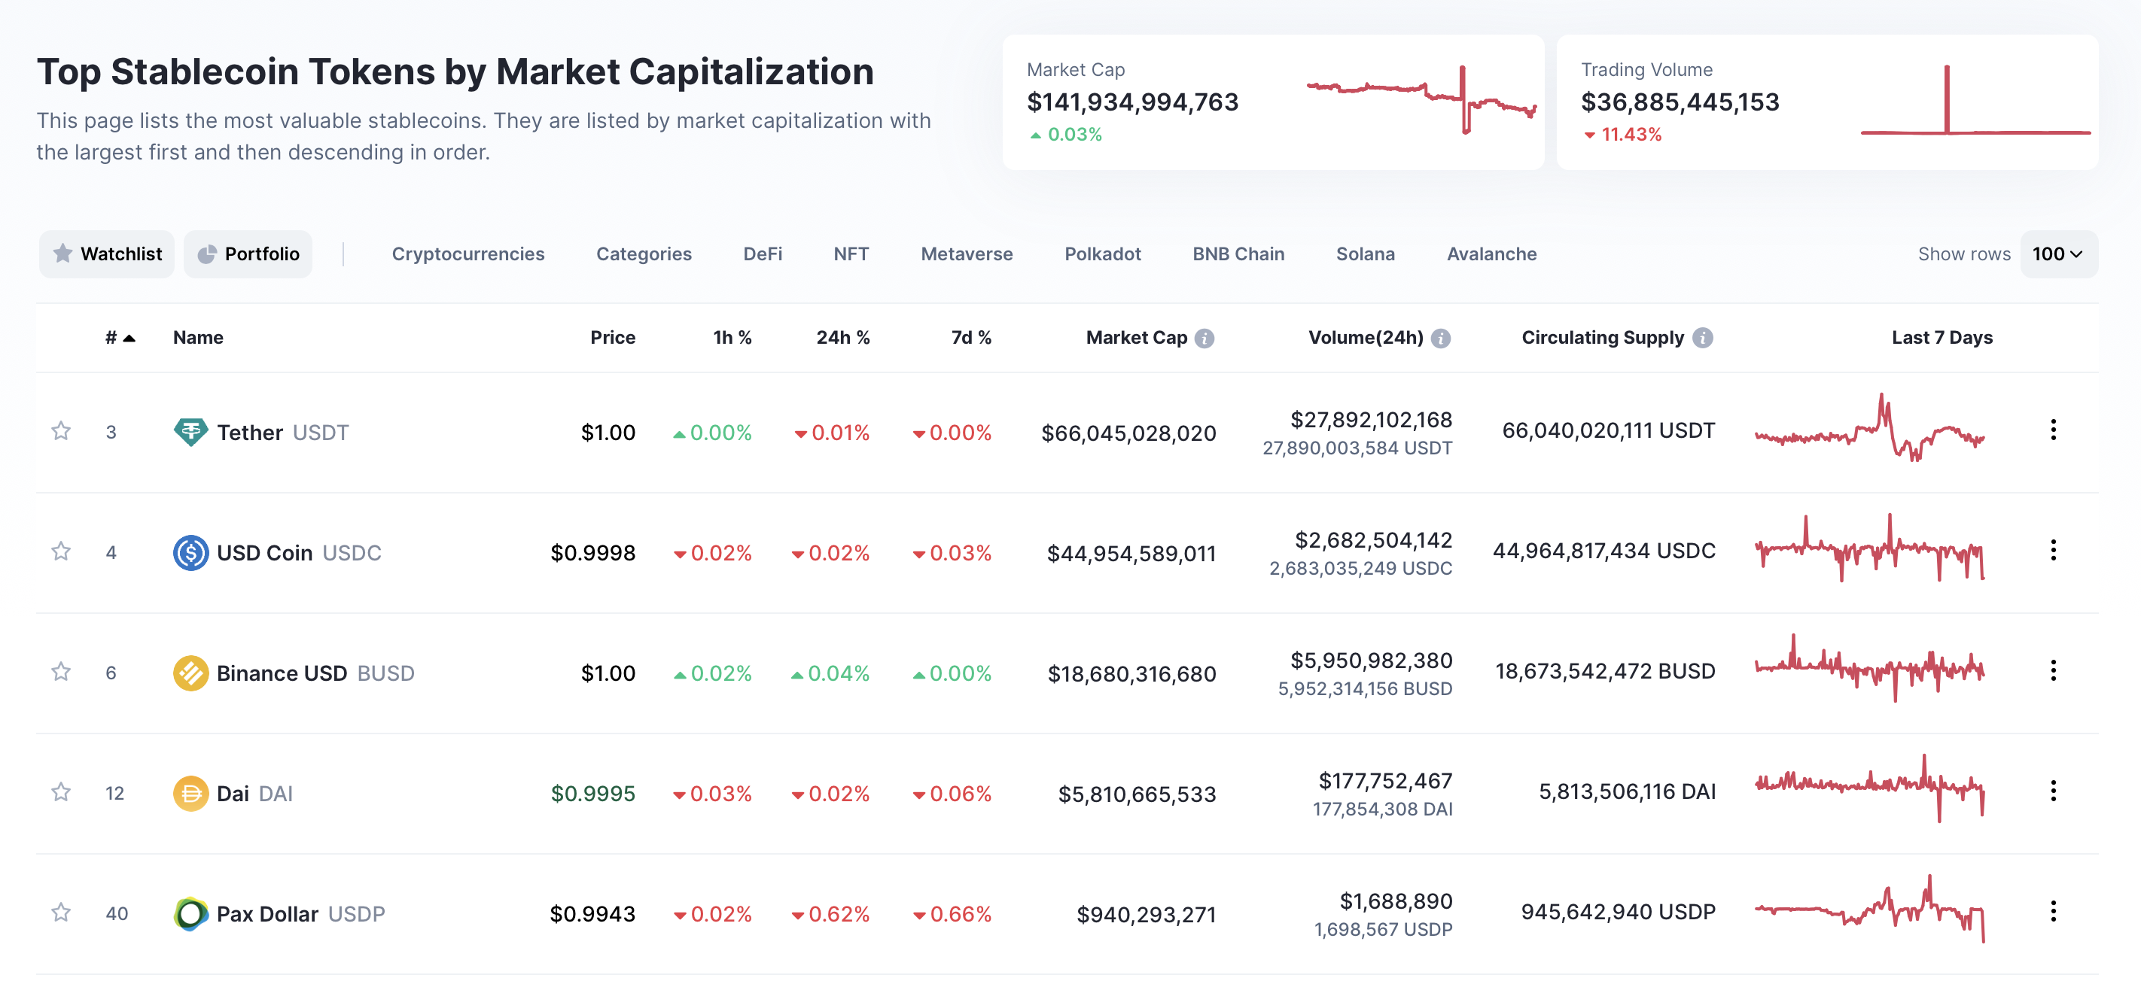
Task: Switch to the BNB Chain tab
Action: pos(1238,254)
